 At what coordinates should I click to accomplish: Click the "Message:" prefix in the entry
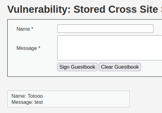coord(22,102)
